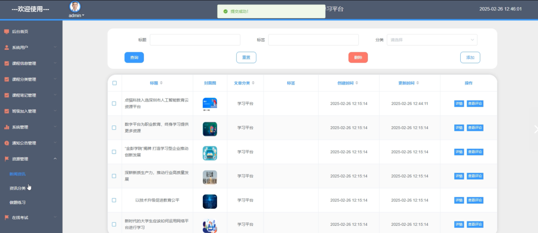Sort by 文章分类 column sort arrows
This screenshot has width=538, height=233.
253,83
